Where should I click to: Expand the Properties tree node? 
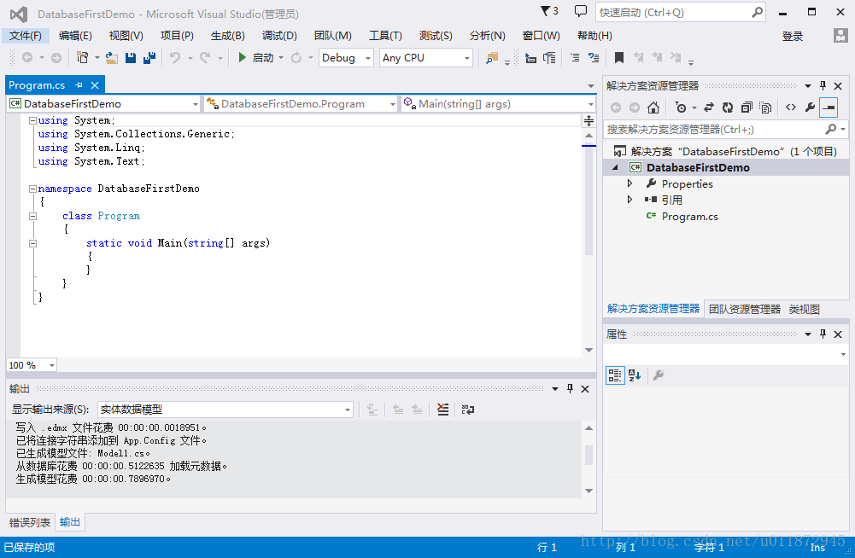point(630,183)
